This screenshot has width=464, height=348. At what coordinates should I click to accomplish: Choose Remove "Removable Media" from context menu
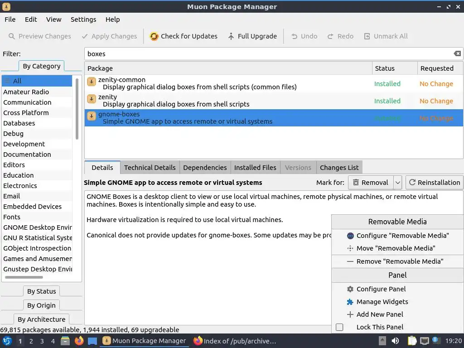(397, 261)
